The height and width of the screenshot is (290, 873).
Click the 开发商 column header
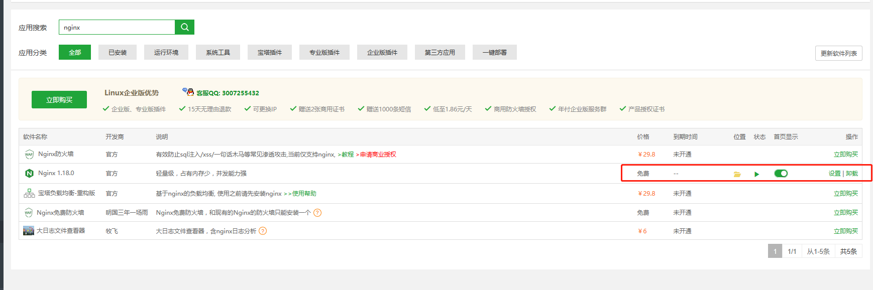pyautogui.click(x=115, y=136)
